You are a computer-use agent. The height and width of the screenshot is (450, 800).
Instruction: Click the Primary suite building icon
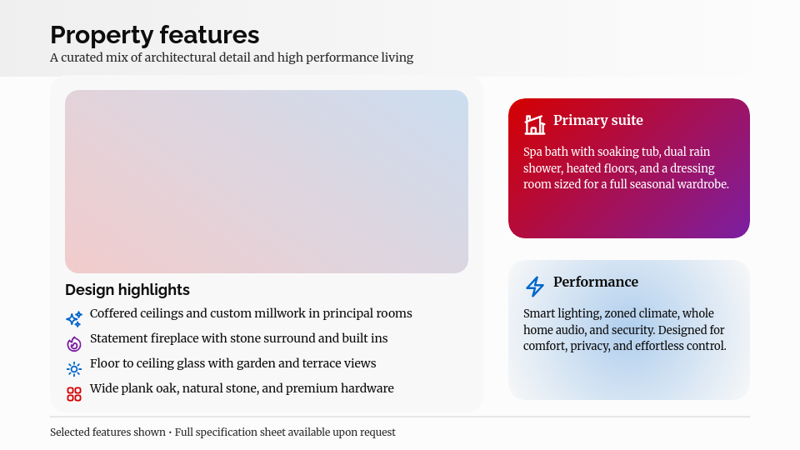534,125
